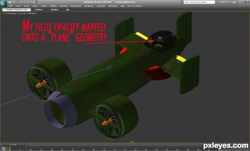Click the New Scene icon in quick access toolbar
This screenshot has height=151, width=250.
pyautogui.click(x=10, y=2)
